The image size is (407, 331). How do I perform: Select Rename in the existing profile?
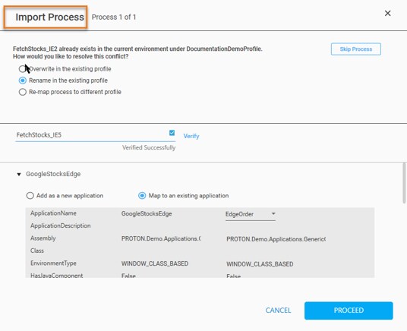click(23, 80)
